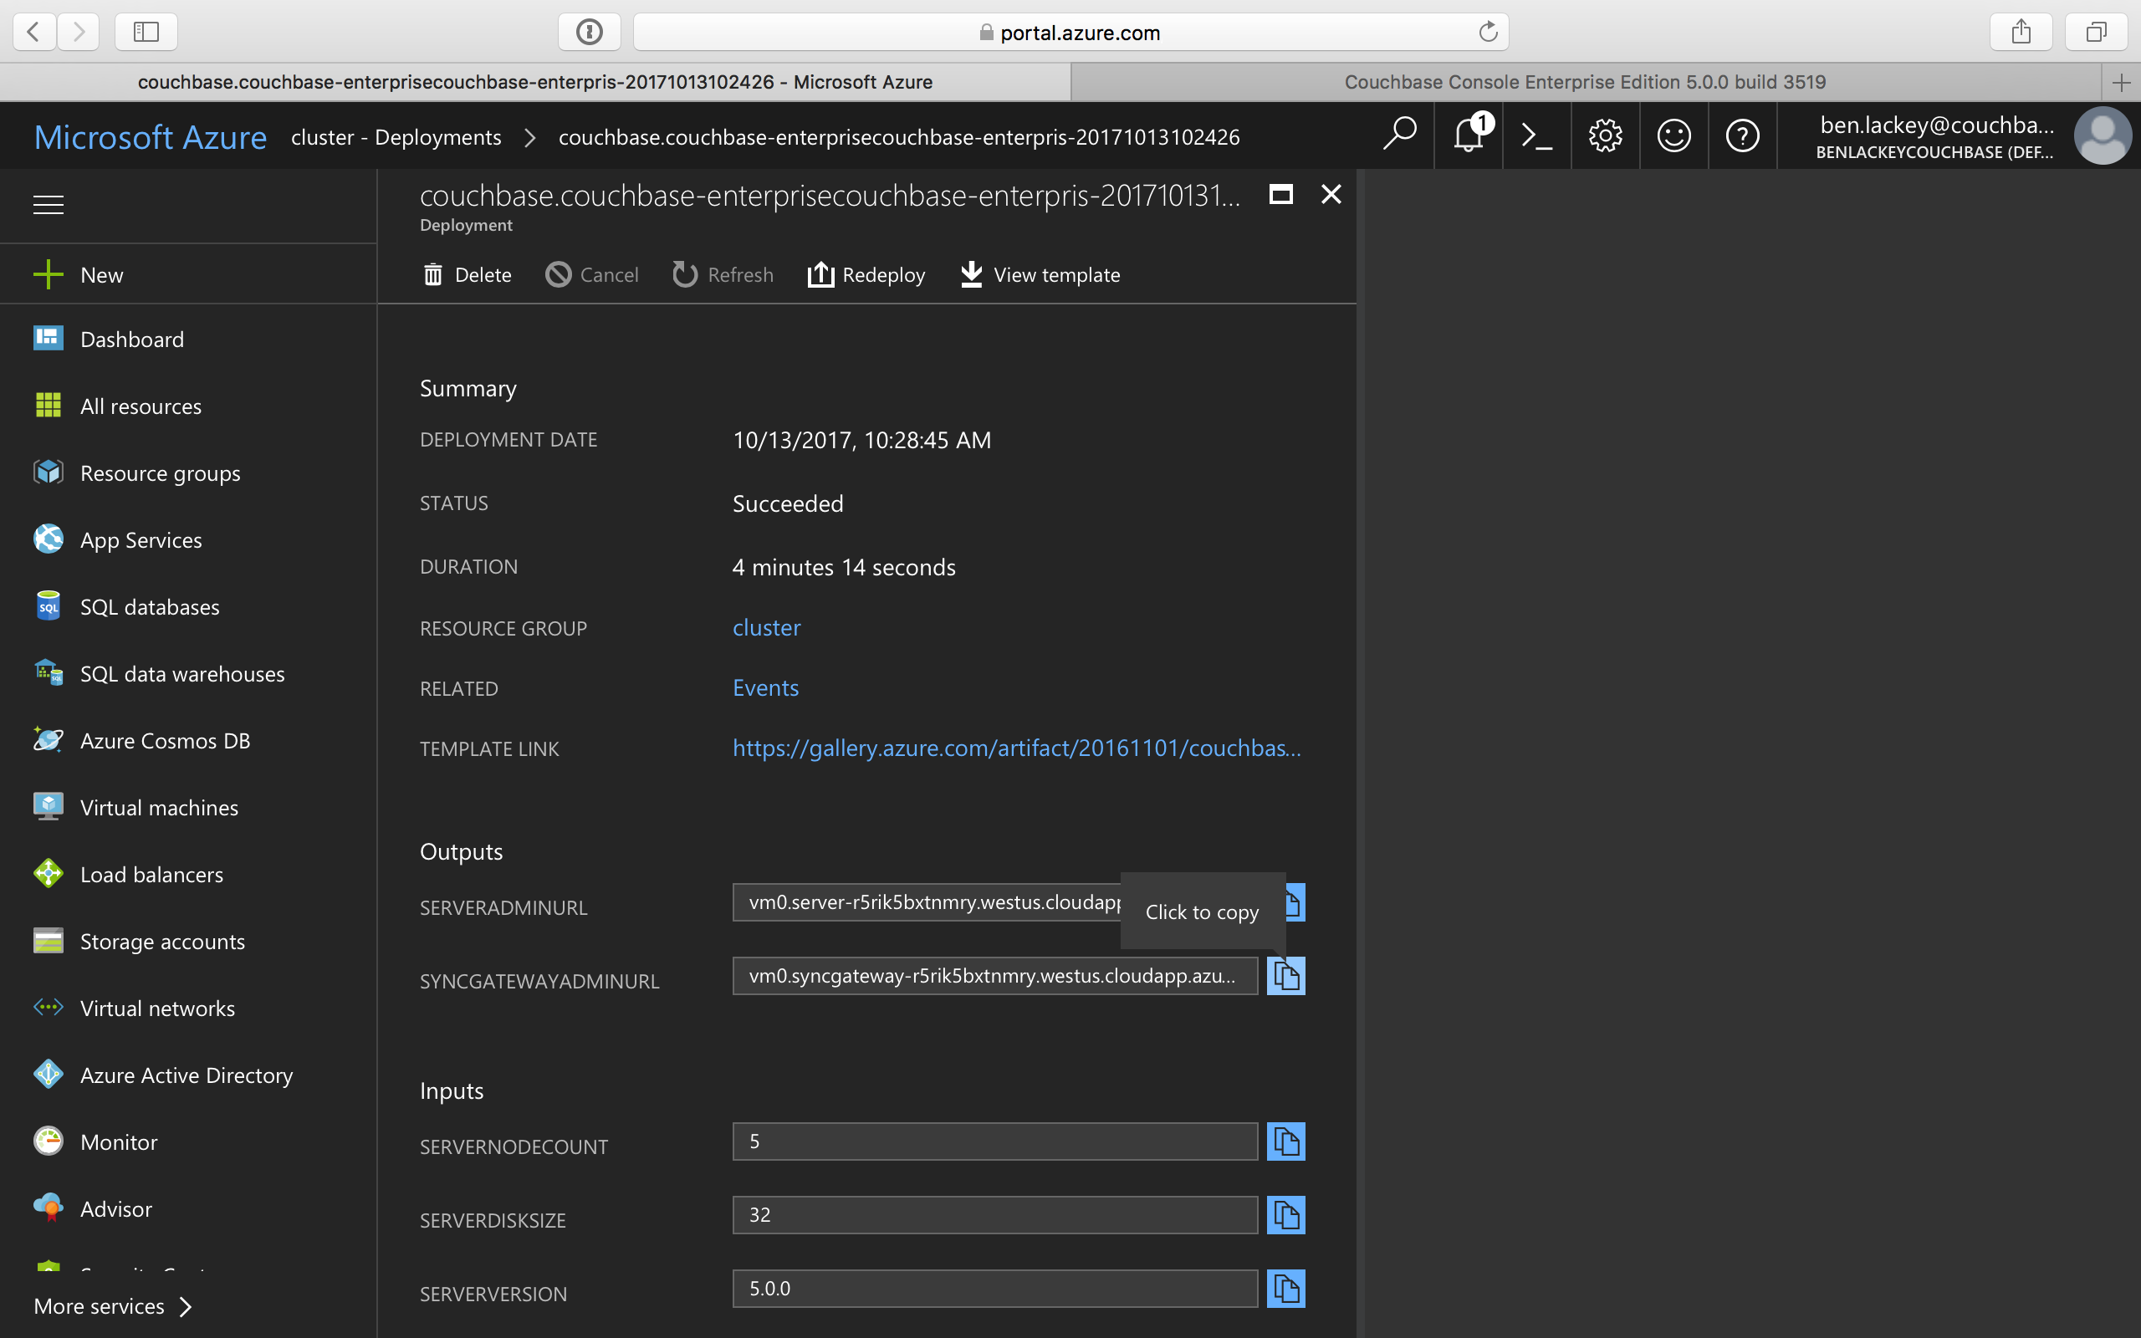
Task: Expand More services
Action: click(x=99, y=1305)
